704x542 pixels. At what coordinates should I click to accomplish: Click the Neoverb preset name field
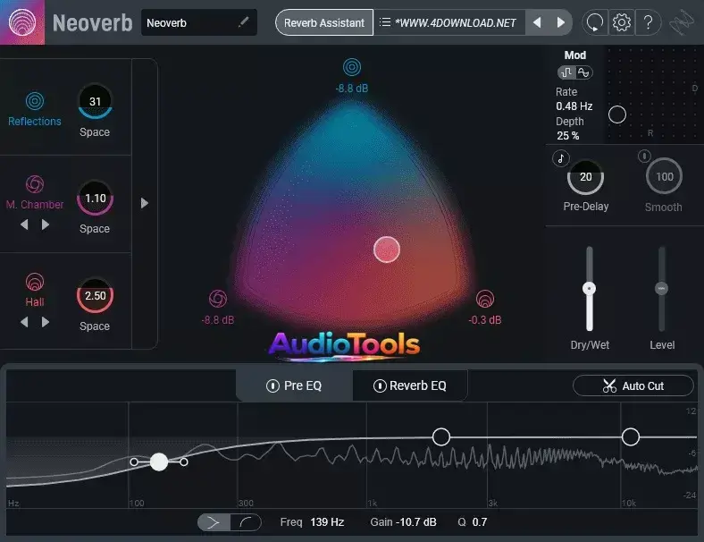point(199,22)
